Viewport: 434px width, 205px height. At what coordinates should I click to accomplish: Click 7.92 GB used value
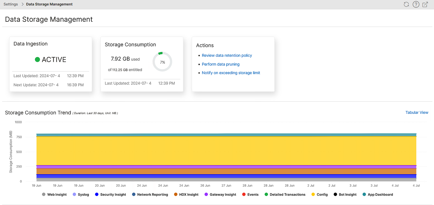(x=125, y=59)
